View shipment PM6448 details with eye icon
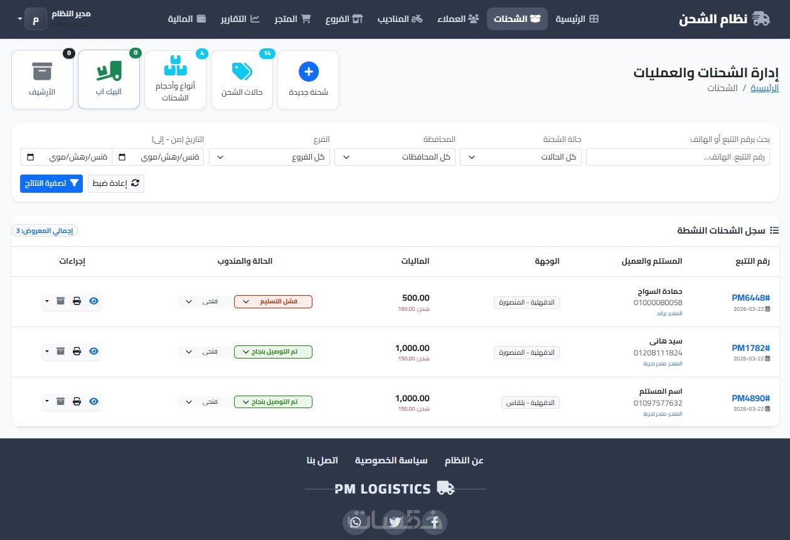The width and height of the screenshot is (790, 540). pos(94,301)
